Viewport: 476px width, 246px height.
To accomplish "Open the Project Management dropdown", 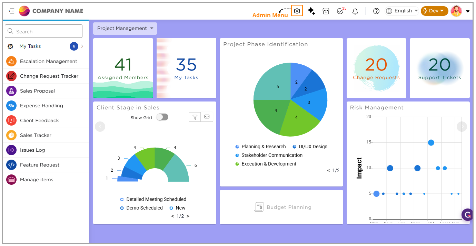I will pos(125,29).
